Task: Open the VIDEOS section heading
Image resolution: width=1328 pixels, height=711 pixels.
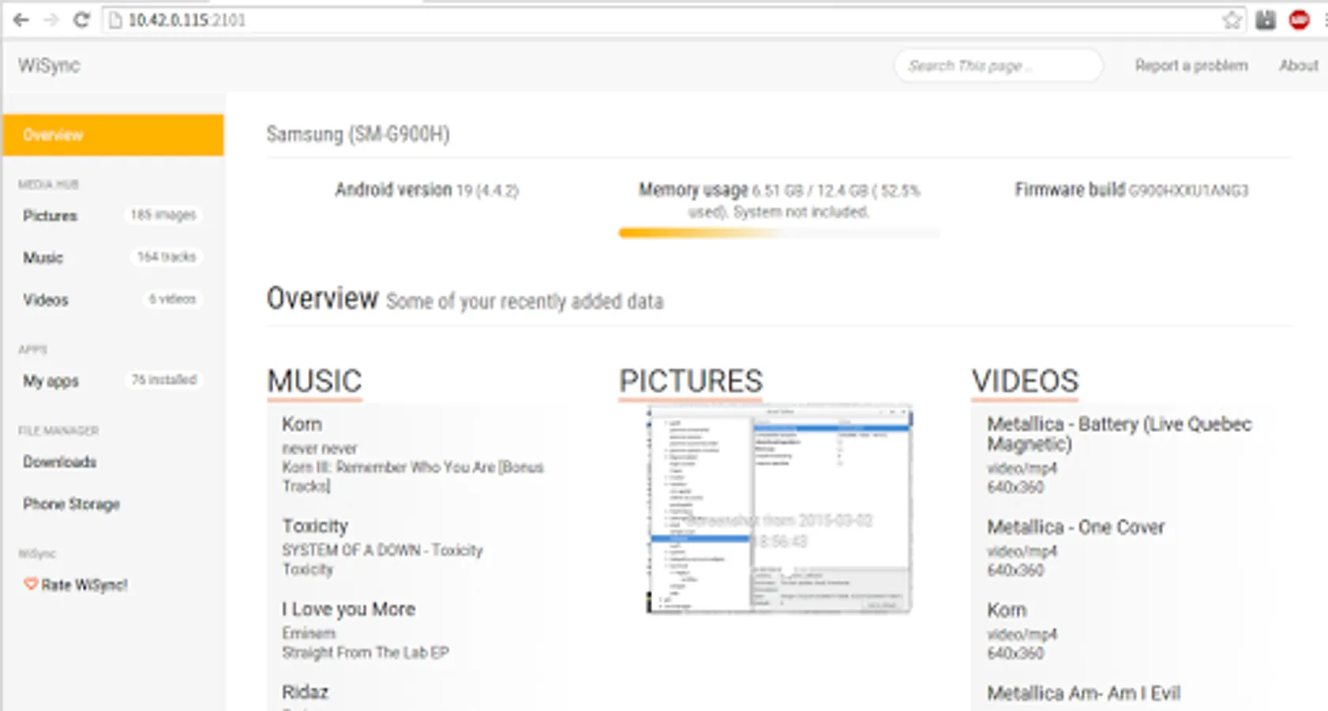Action: [x=1025, y=382]
